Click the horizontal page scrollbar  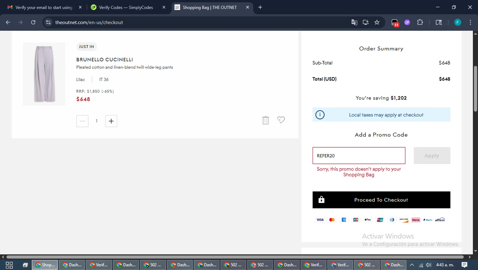(235, 257)
